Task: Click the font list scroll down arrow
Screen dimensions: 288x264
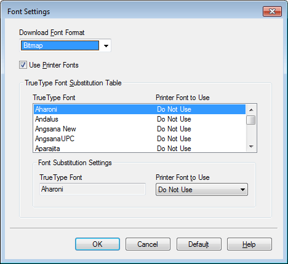Action: tap(251, 147)
